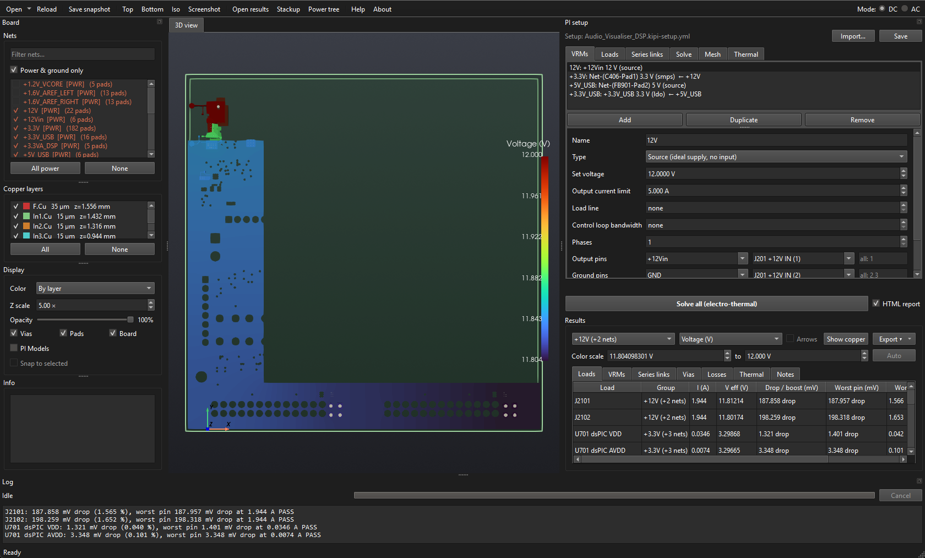
Task: Click Solve all (electro-thermal) button
Action: click(x=716, y=304)
